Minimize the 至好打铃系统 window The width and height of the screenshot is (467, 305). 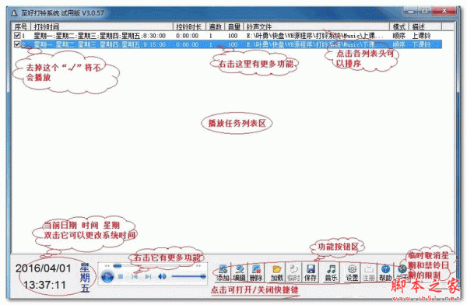[x=411, y=12]
